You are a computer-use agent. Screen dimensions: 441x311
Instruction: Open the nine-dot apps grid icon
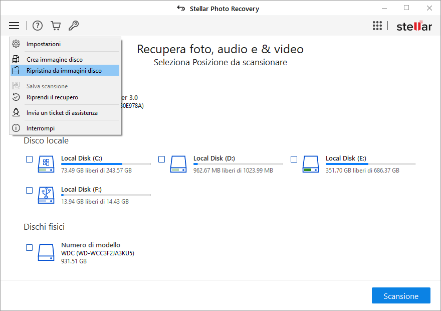click(377, 26)
